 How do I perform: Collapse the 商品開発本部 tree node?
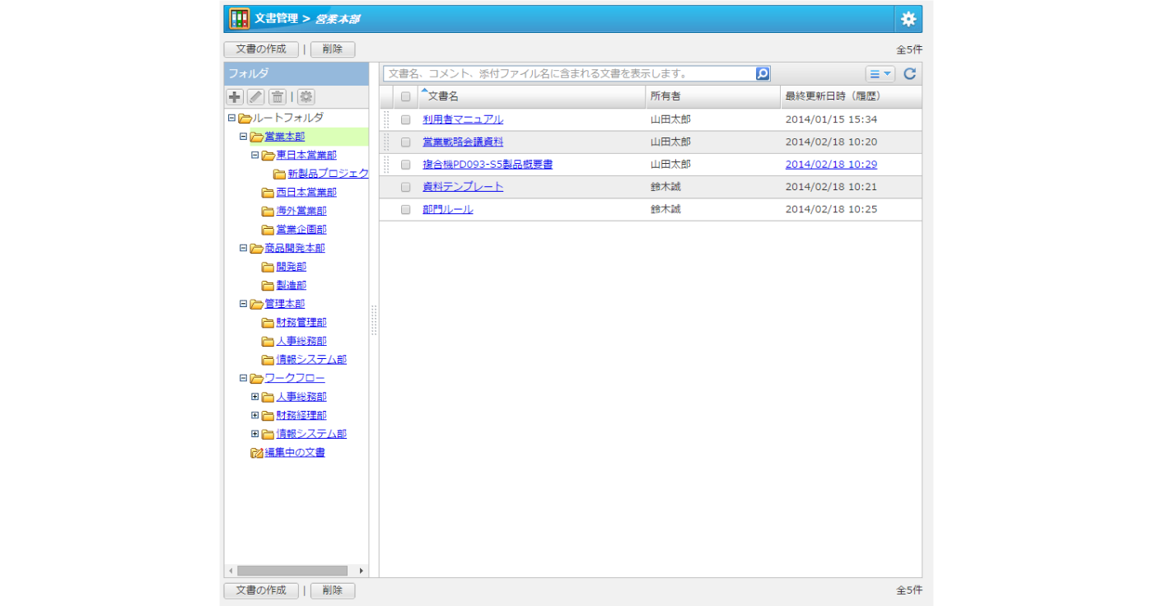[x=243, y=248]
